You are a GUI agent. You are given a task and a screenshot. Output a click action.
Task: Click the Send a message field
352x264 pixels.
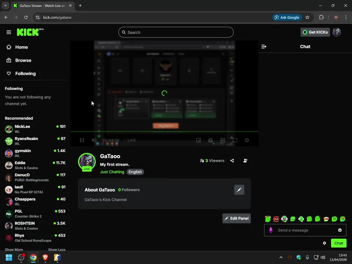pos(305,230)
